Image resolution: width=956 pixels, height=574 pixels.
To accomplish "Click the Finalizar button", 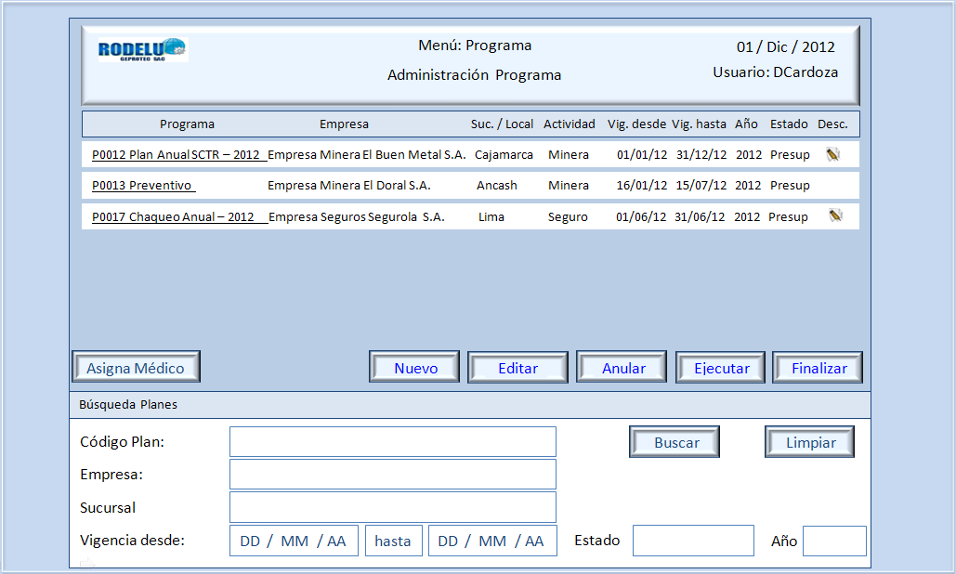I will coord(818,368).
